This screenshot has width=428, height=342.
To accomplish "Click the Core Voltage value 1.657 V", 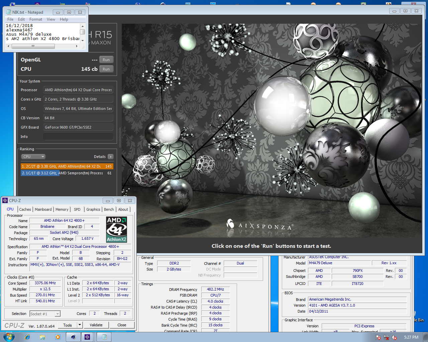I will [x=87, y=238].
